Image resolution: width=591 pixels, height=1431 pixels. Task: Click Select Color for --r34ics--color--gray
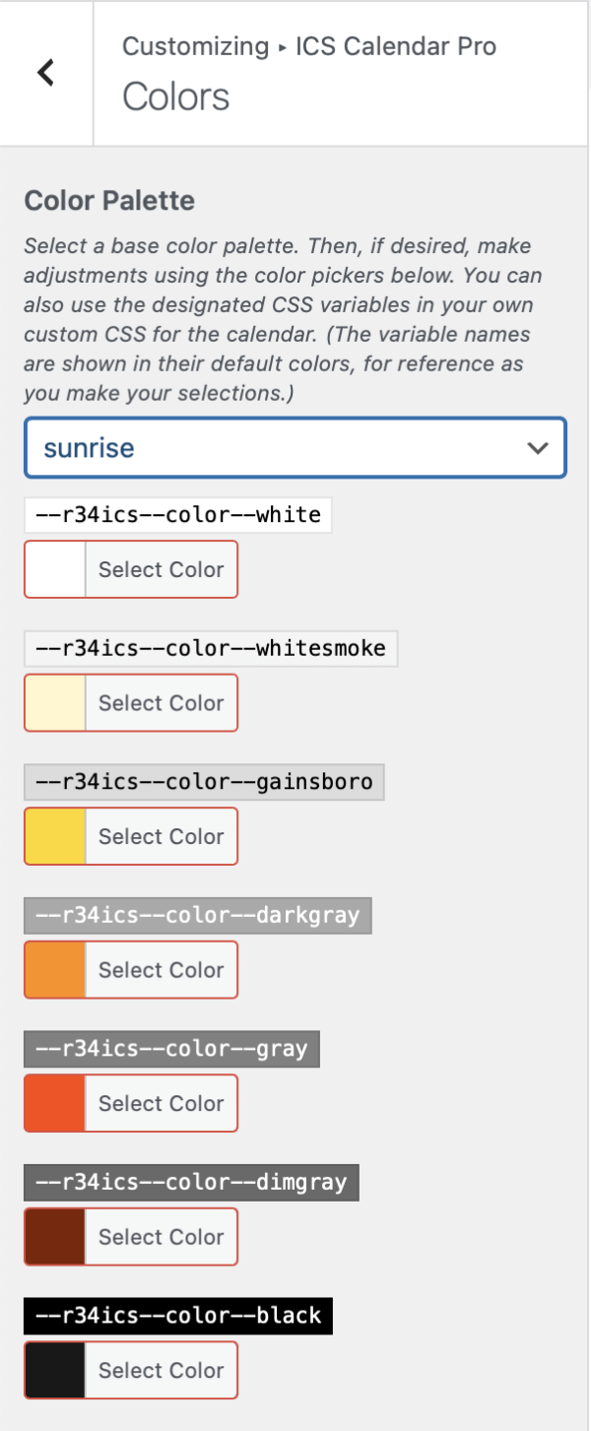point(161,1103)
